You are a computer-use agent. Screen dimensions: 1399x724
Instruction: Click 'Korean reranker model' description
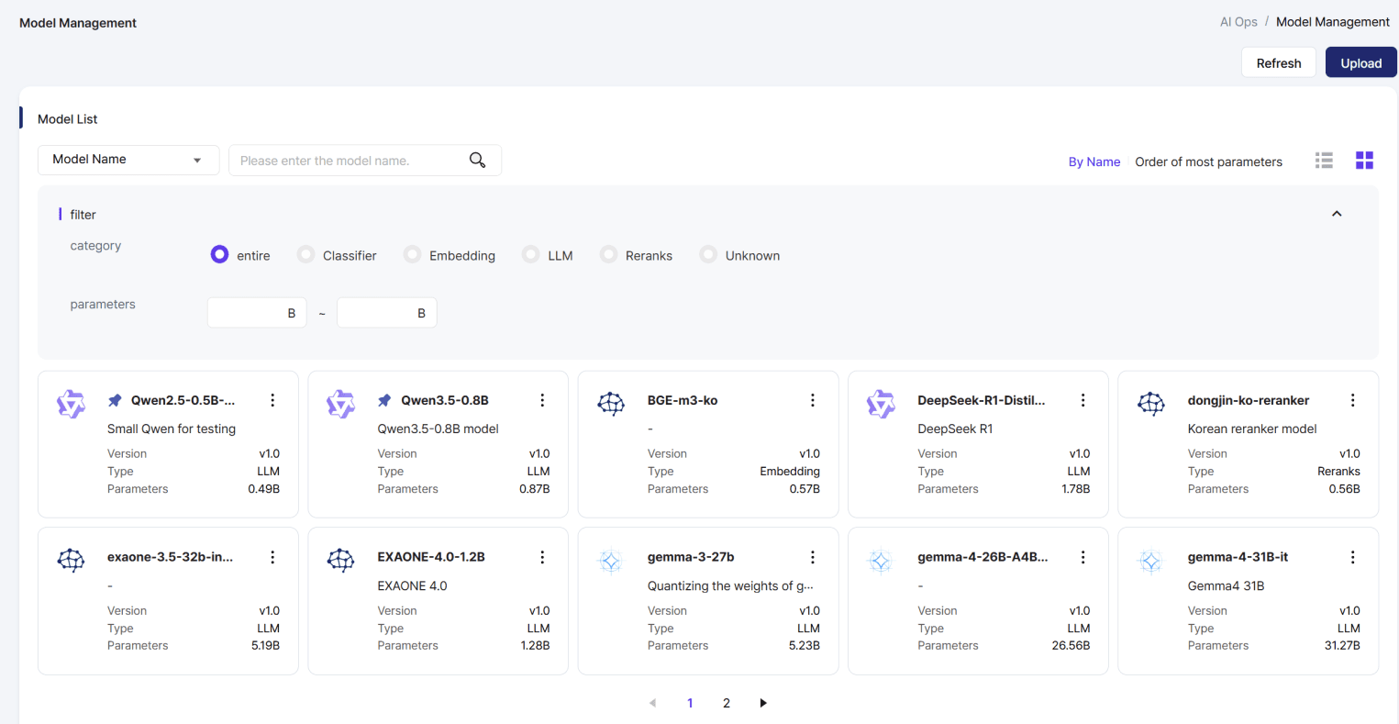coord(1251,429)
